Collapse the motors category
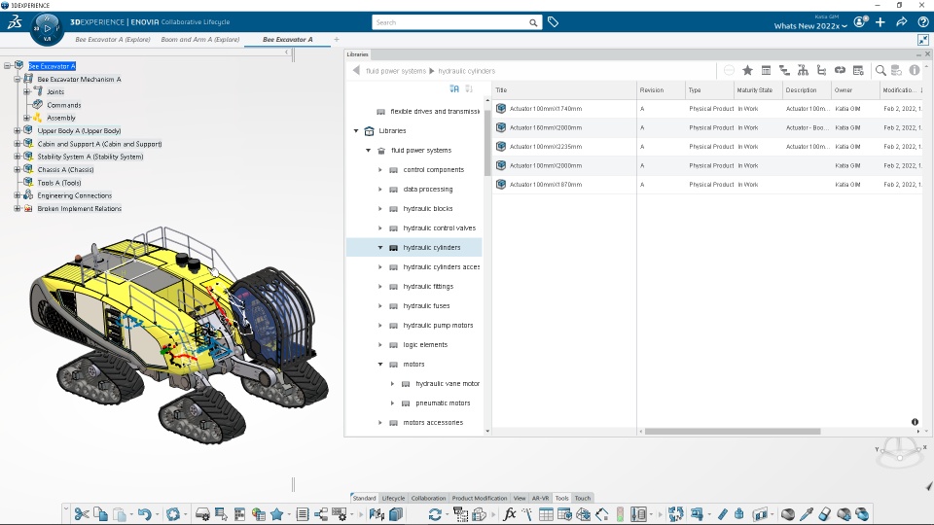Screen dimensions: 934x525 (x=380, y=364)
